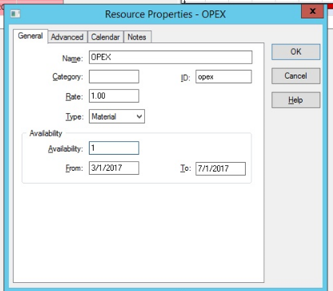Click the ID field showing opex
Viewport: 333px width, 291px height.
pyautogui.click(x=223, y=77)
